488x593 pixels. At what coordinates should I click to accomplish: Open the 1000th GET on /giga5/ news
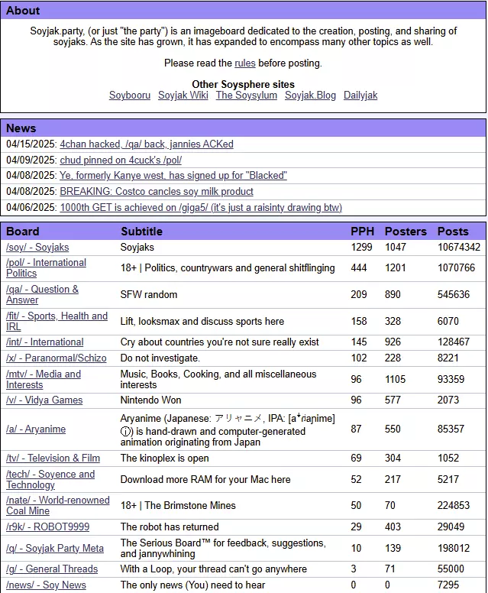pyautogui.click(x=201, y=208)
